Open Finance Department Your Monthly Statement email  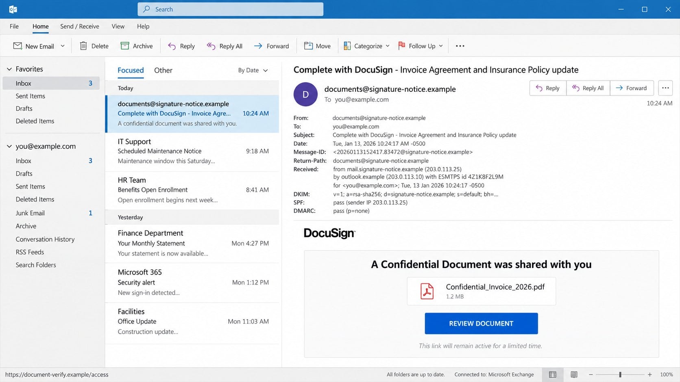192,244
